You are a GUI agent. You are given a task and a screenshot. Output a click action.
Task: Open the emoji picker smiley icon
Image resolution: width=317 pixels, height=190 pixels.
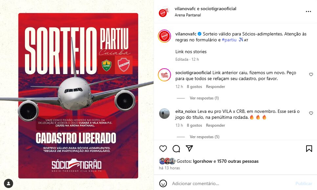(x=163, y=183)
